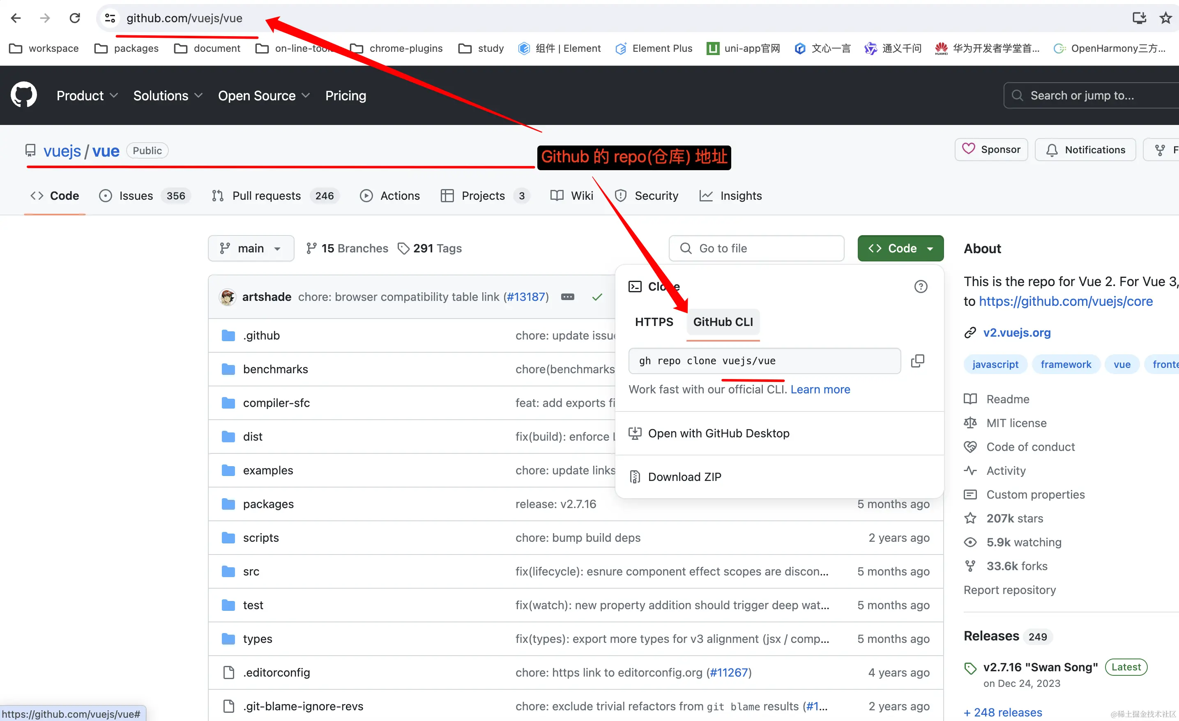Open the .github folder
1179x721 pixels.
[261, 335]
